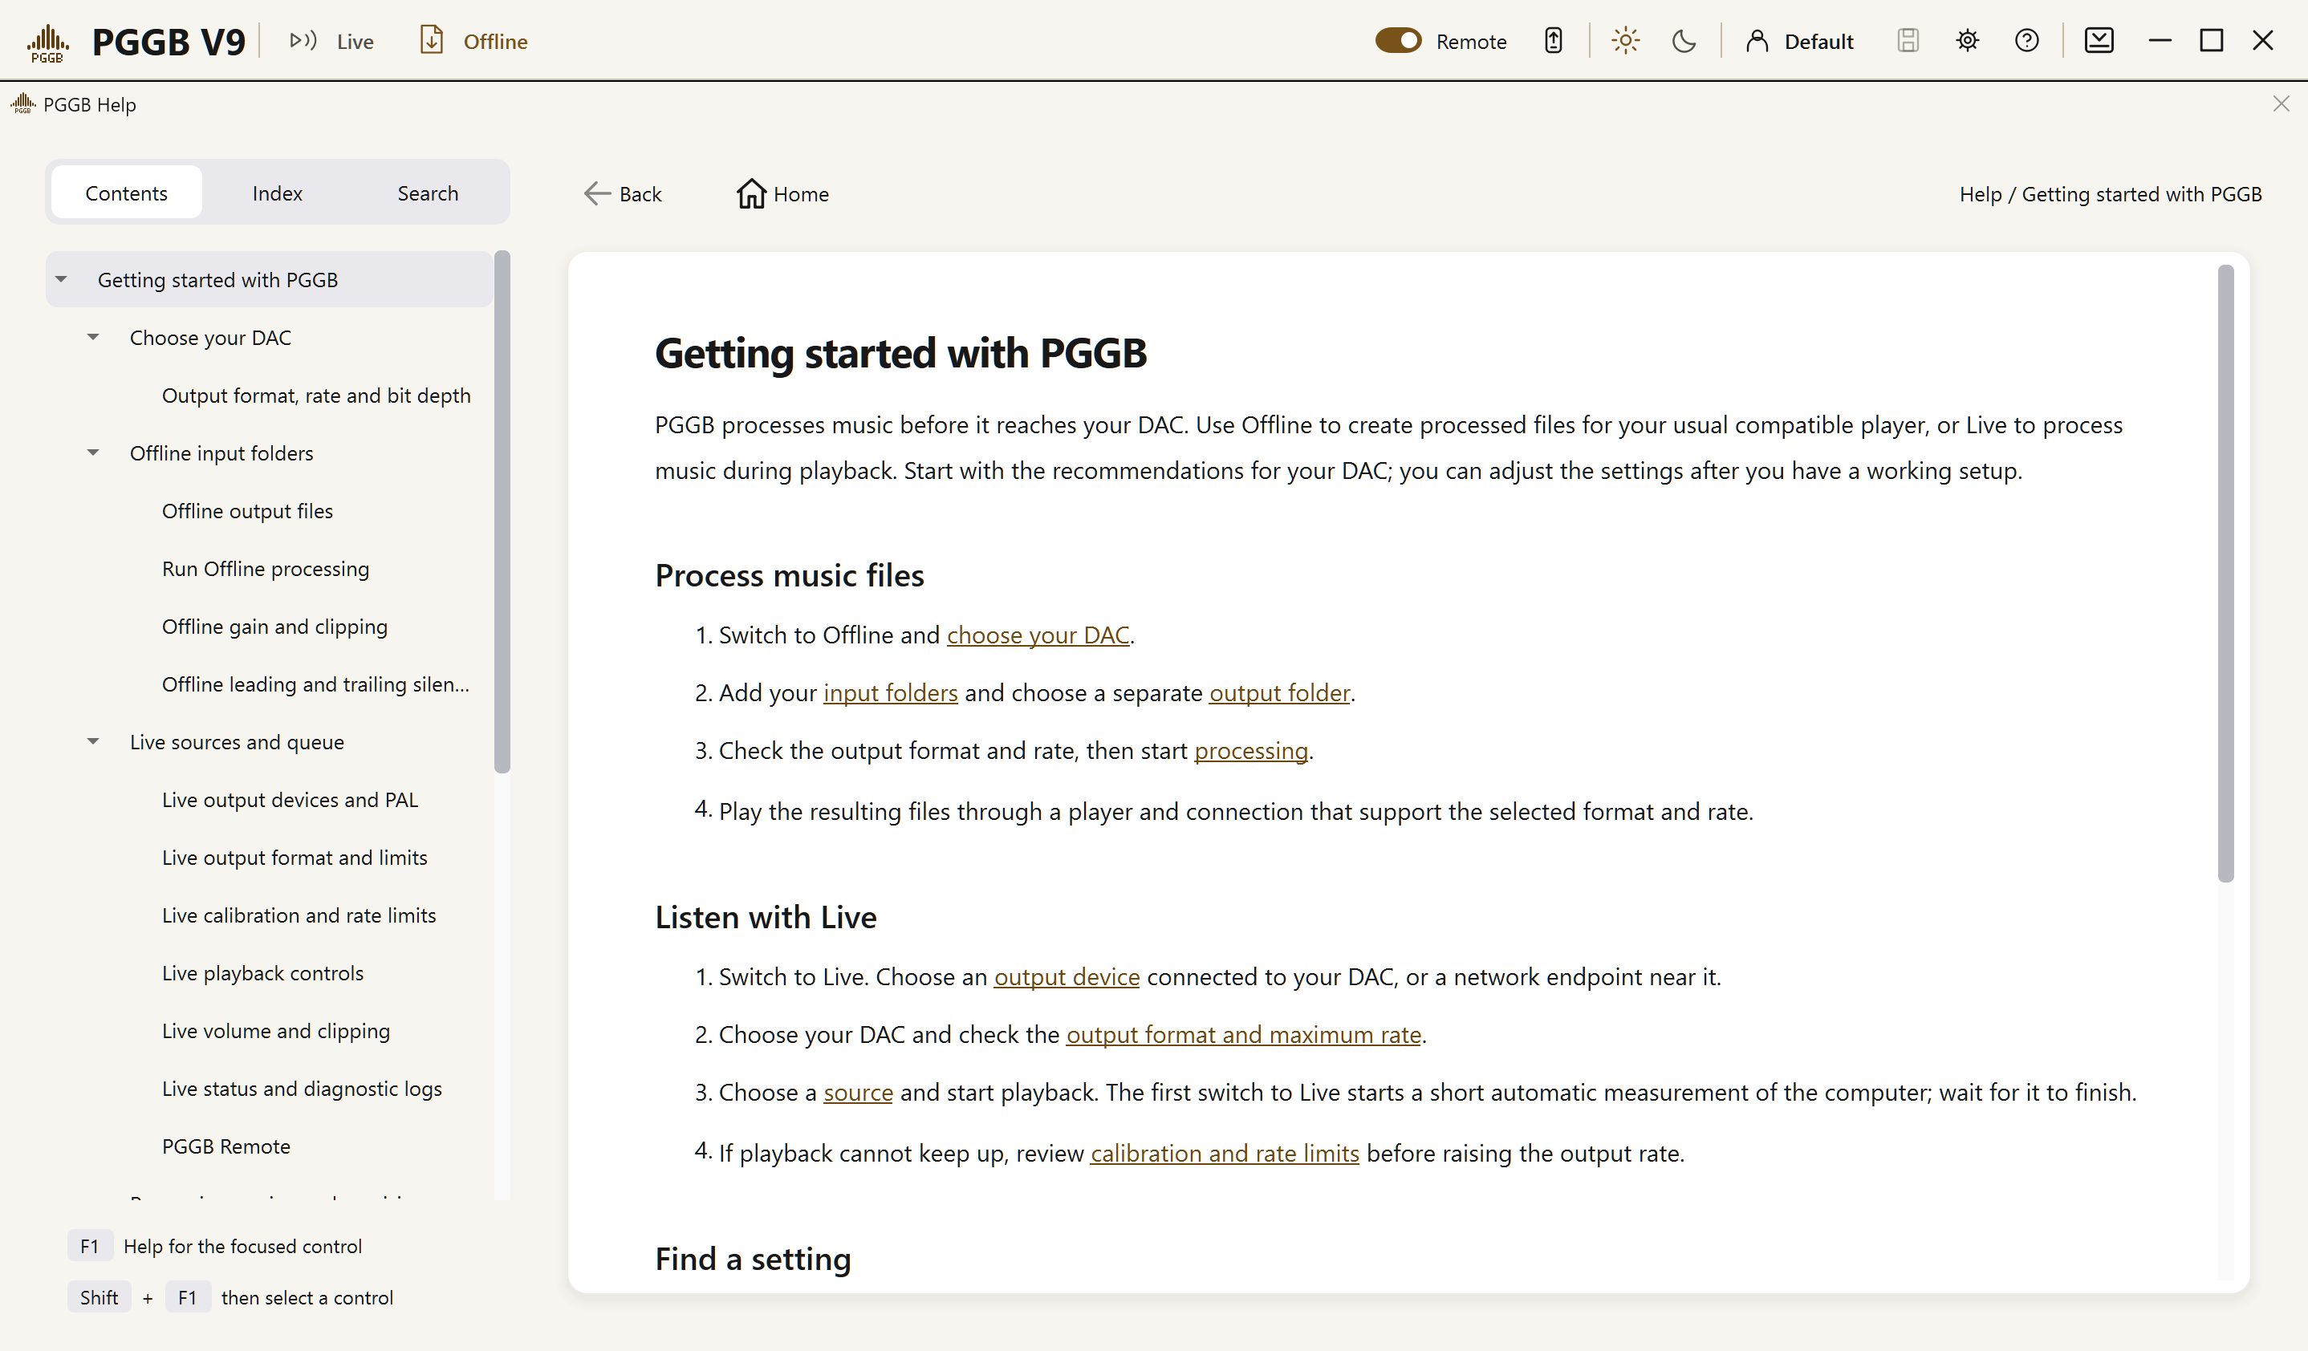Switch to Offline mode
The height and width of the screenshot is (1351, 2308).
(473, 41)
